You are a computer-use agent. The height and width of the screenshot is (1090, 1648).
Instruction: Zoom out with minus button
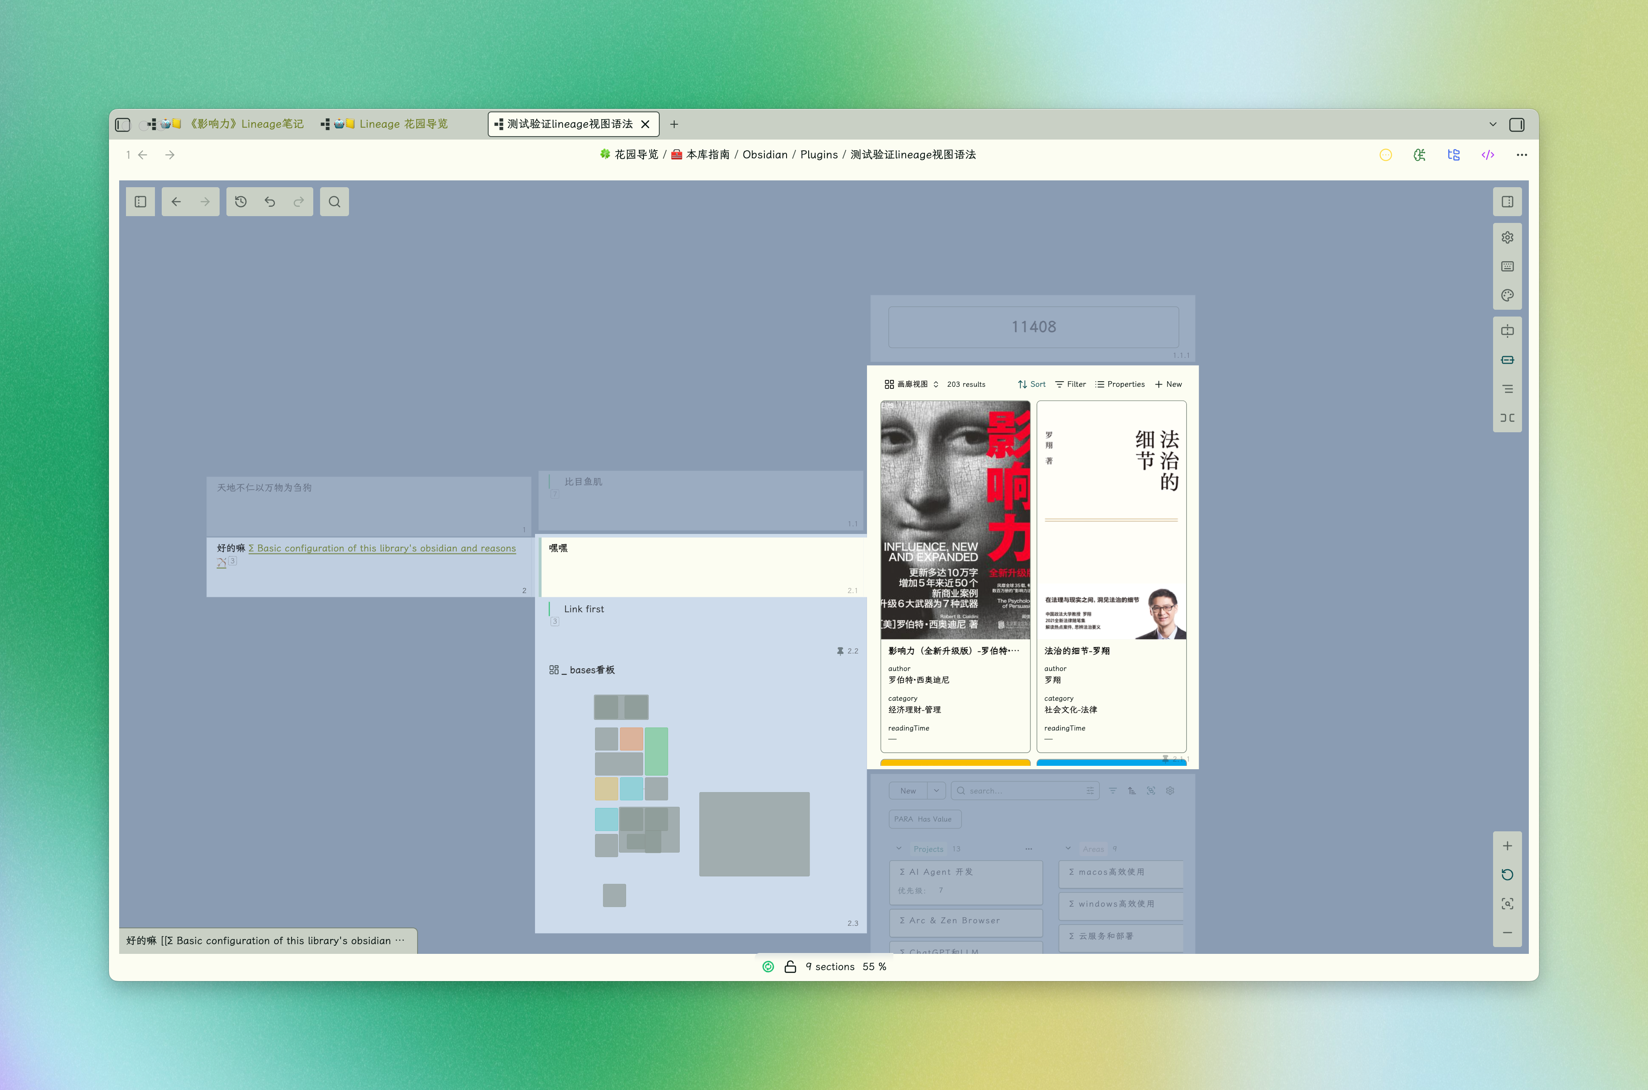point(1507,933)
